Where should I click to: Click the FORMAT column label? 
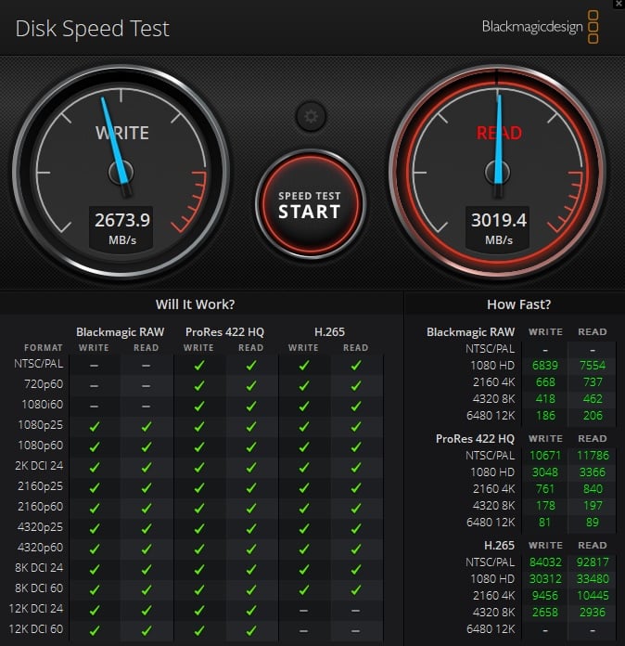point(44,348)
